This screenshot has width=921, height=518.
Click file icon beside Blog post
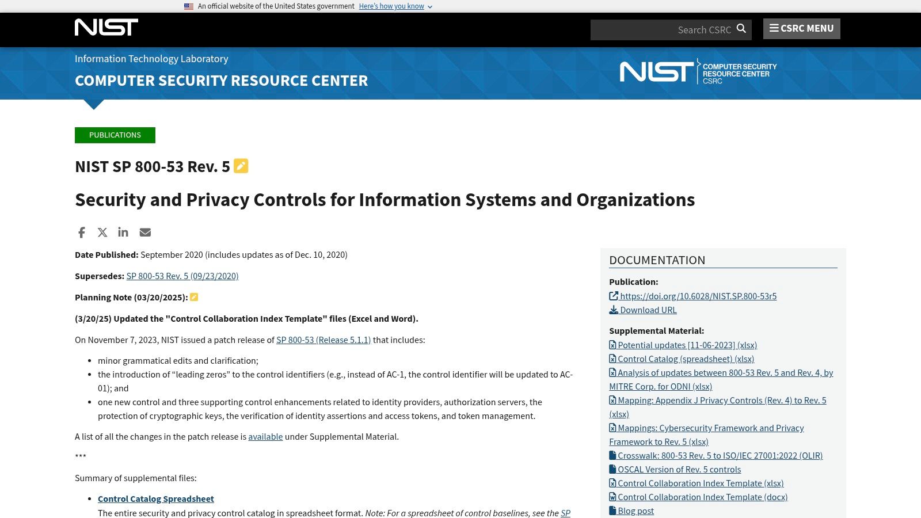point(612,511)
